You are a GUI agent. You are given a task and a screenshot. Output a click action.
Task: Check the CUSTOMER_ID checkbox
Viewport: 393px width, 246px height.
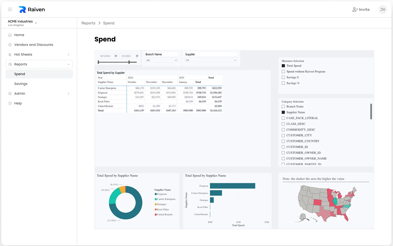click(283, 147)
